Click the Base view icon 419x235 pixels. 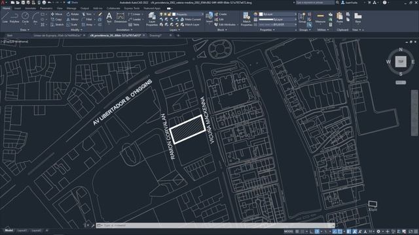pyautogui.click(x=358, y=18)
